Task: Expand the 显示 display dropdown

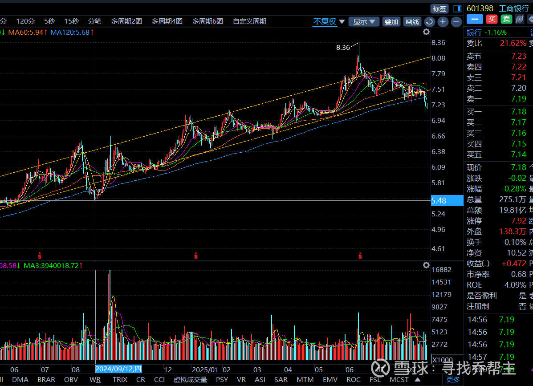Action: pos(364,22)
